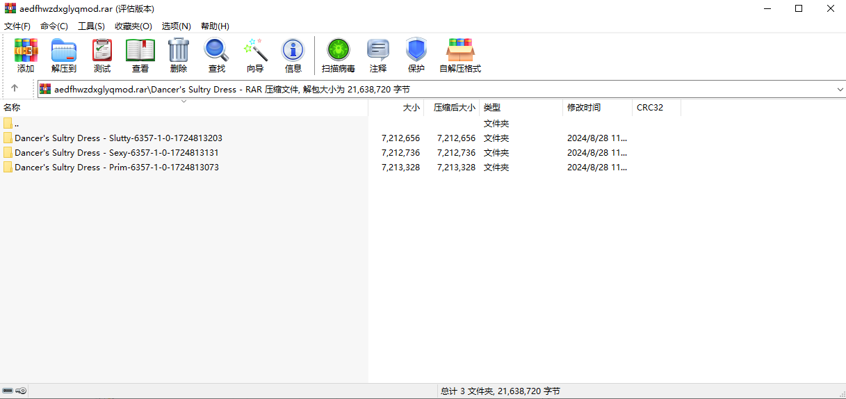Select 'Dancer's Sultry Dress - Slutty-6357-1-0-1724813203'

tap(119, 138)
